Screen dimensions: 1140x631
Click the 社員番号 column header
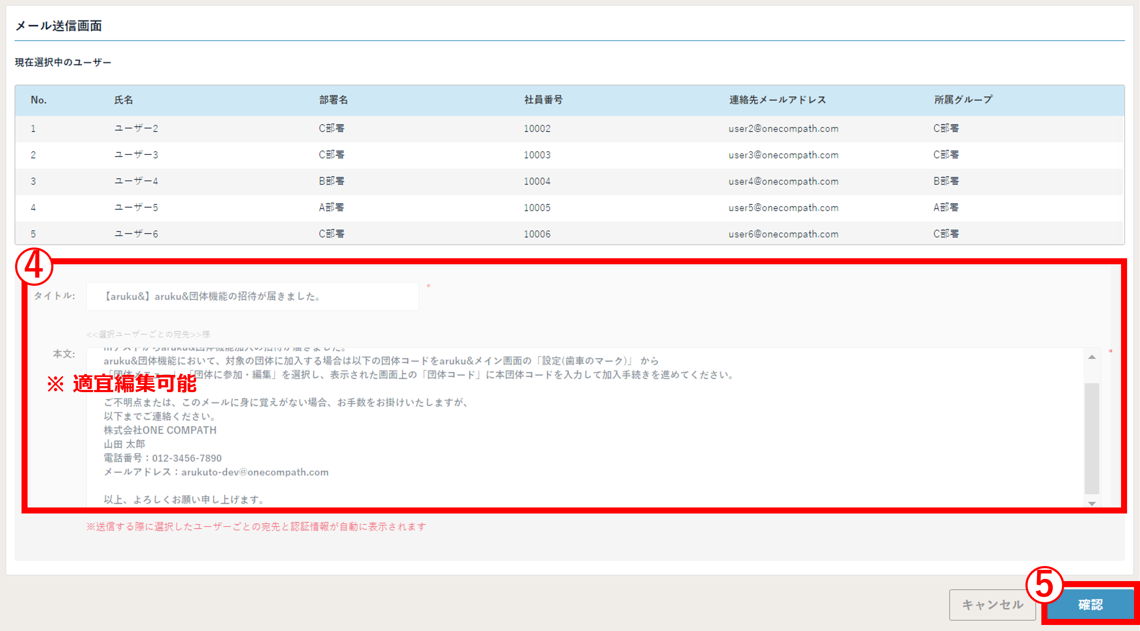[543, 100]
